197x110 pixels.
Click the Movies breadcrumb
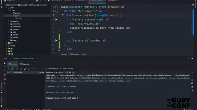64,54
